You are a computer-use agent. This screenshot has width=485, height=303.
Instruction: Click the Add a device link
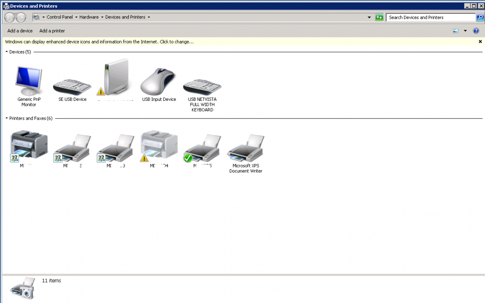pyautogui.click(x=19, y=30)
